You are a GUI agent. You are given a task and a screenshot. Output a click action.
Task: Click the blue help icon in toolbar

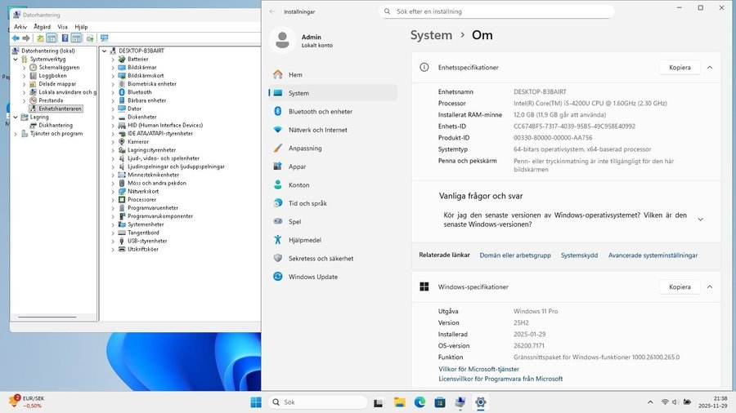[65, 38]
